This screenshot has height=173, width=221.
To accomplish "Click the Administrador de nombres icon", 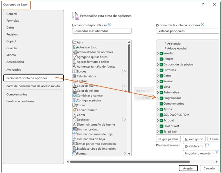I will click(x=75, y=52).
